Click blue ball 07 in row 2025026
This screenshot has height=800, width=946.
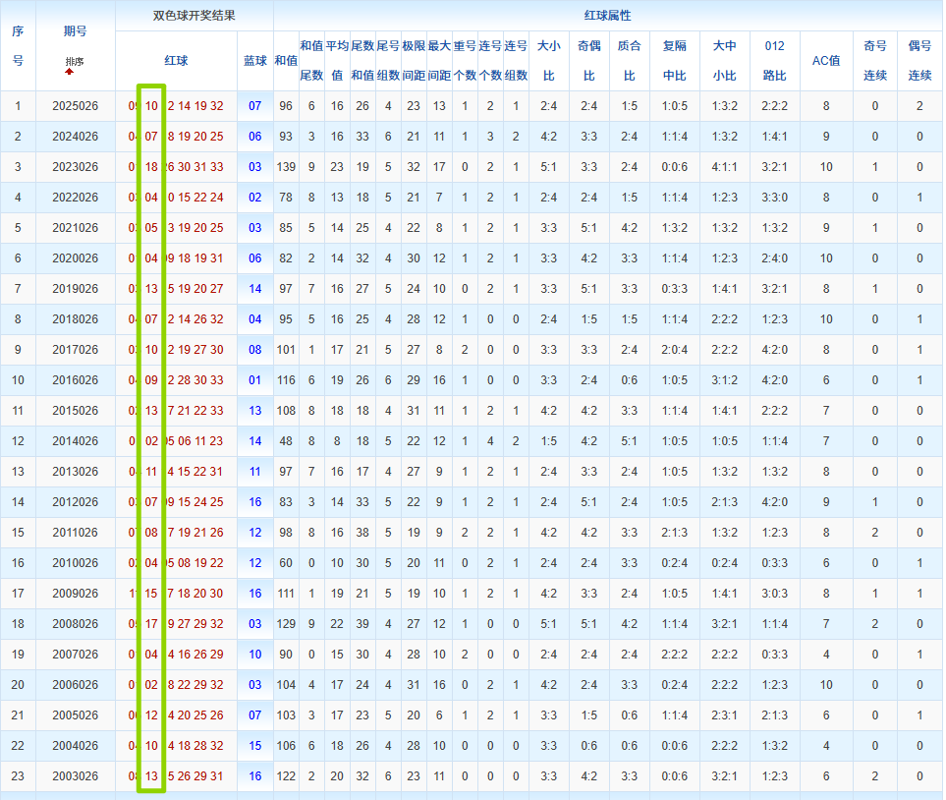[255, 106]
